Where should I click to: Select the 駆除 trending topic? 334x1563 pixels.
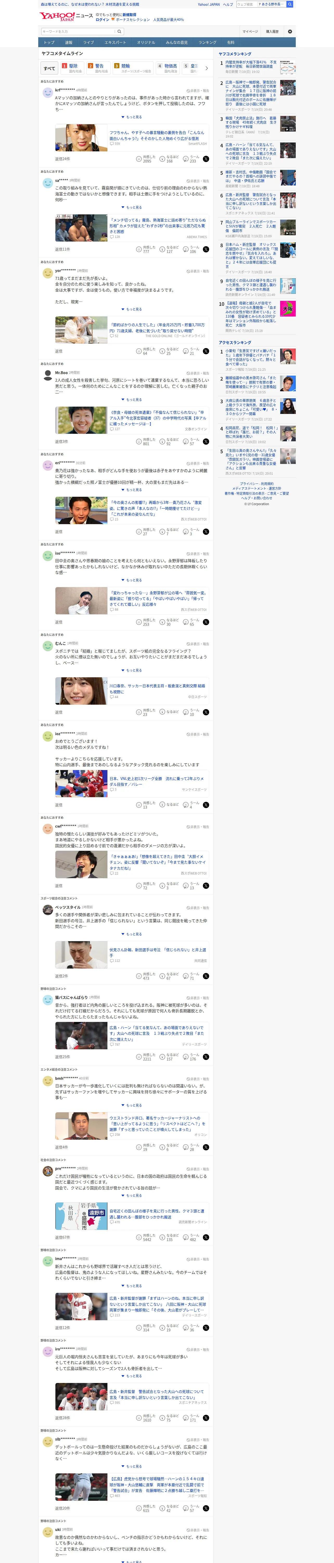click(72, 68)
